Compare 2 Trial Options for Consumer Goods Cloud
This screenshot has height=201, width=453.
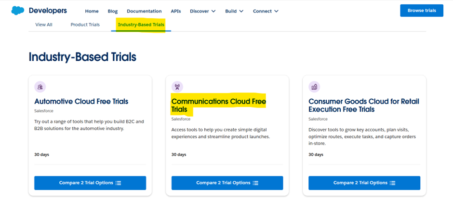[x=364, y=183]
